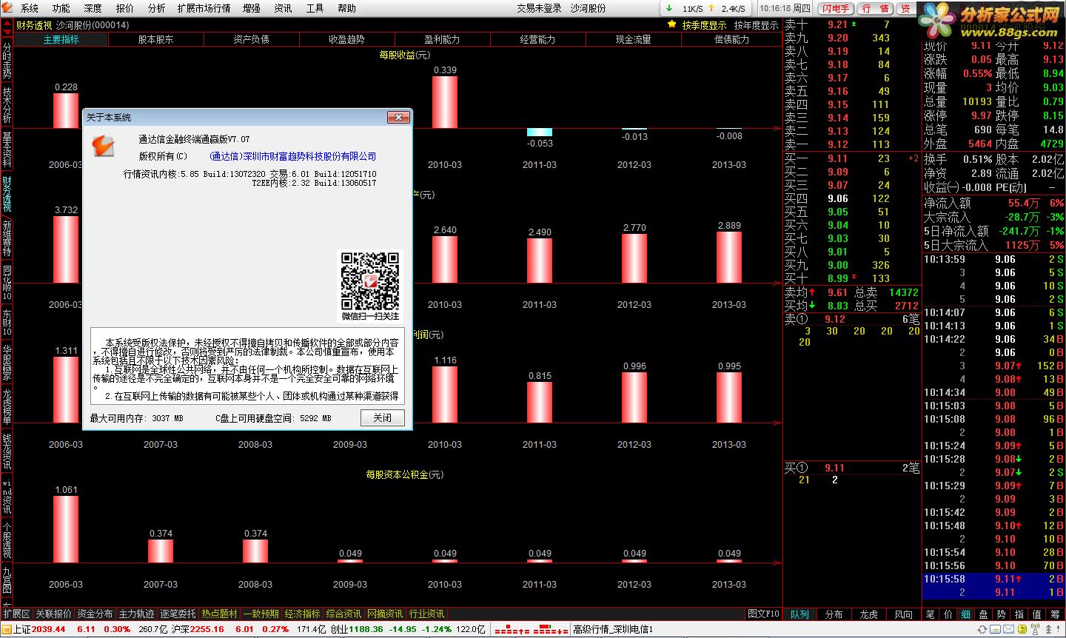The width and height of the screenshot is (1066, 638).
Task: Open the 工具 menu
Action: pyautogui.click(x=315, y=8)
